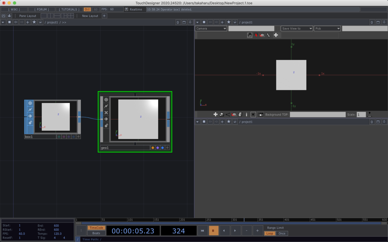The height and width of the screenshot is (242, 388).
Task: Set Range Limit to Loop
Action: (270, 233)
